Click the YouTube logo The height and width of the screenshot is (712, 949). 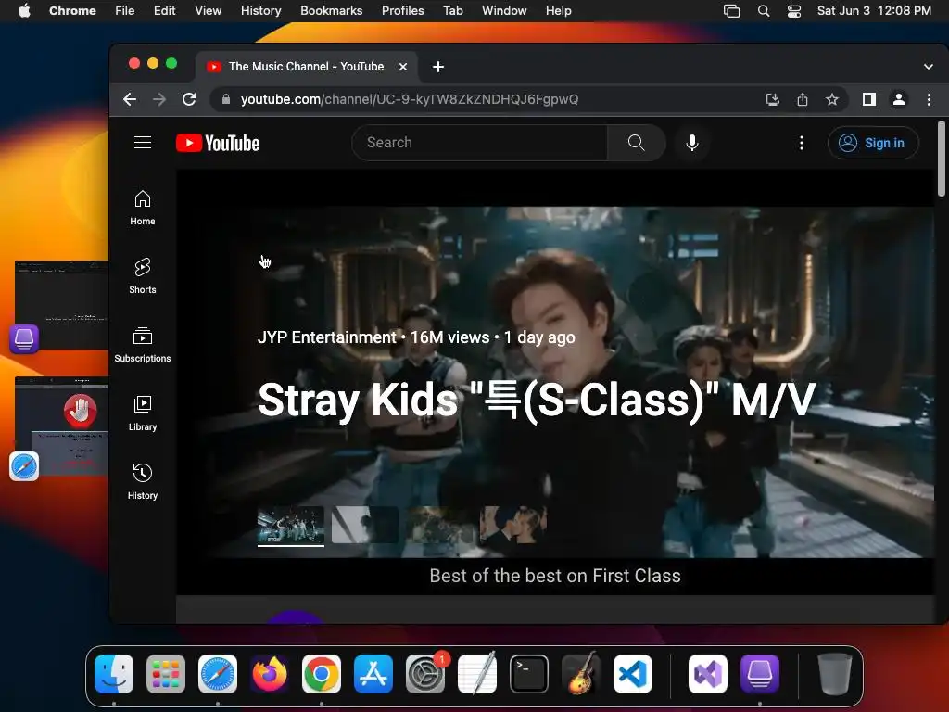point(218,143)
